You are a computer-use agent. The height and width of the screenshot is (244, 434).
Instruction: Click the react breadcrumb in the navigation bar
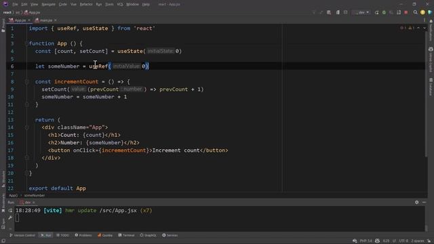click(7, 12)
